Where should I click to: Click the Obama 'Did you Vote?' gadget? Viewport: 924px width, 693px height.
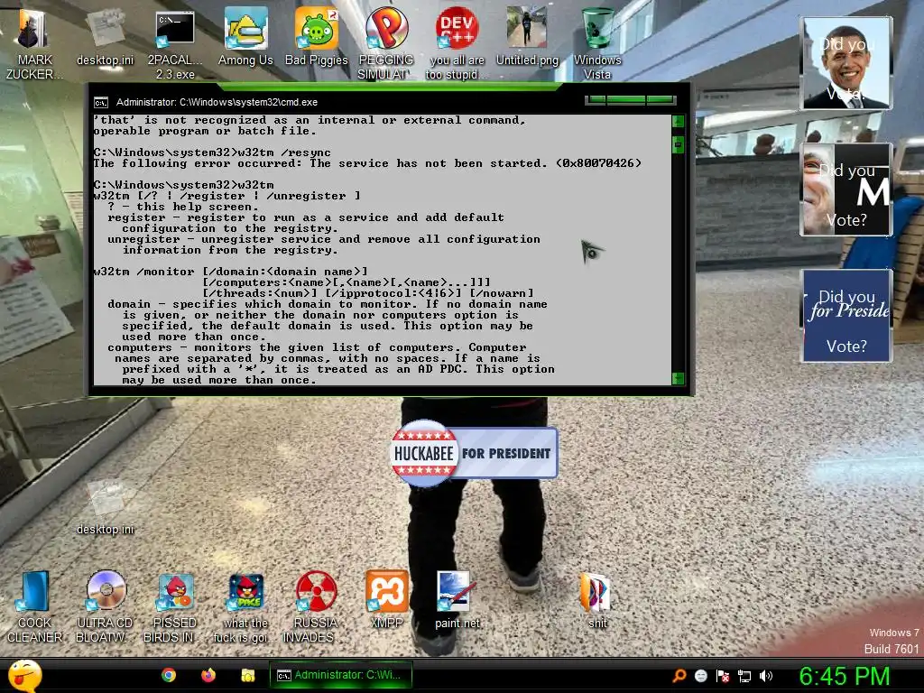[846, 63]
